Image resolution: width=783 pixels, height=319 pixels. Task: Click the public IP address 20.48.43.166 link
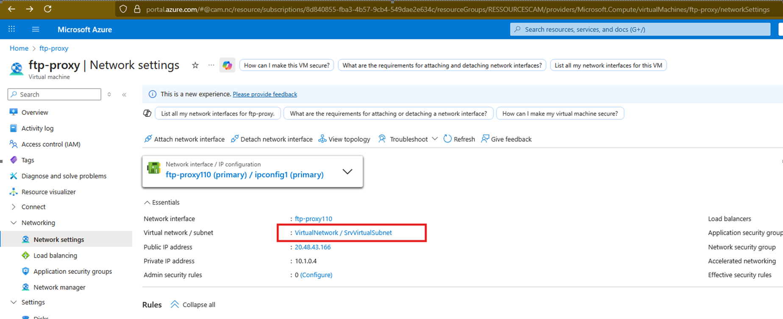(x=313, y=247)
